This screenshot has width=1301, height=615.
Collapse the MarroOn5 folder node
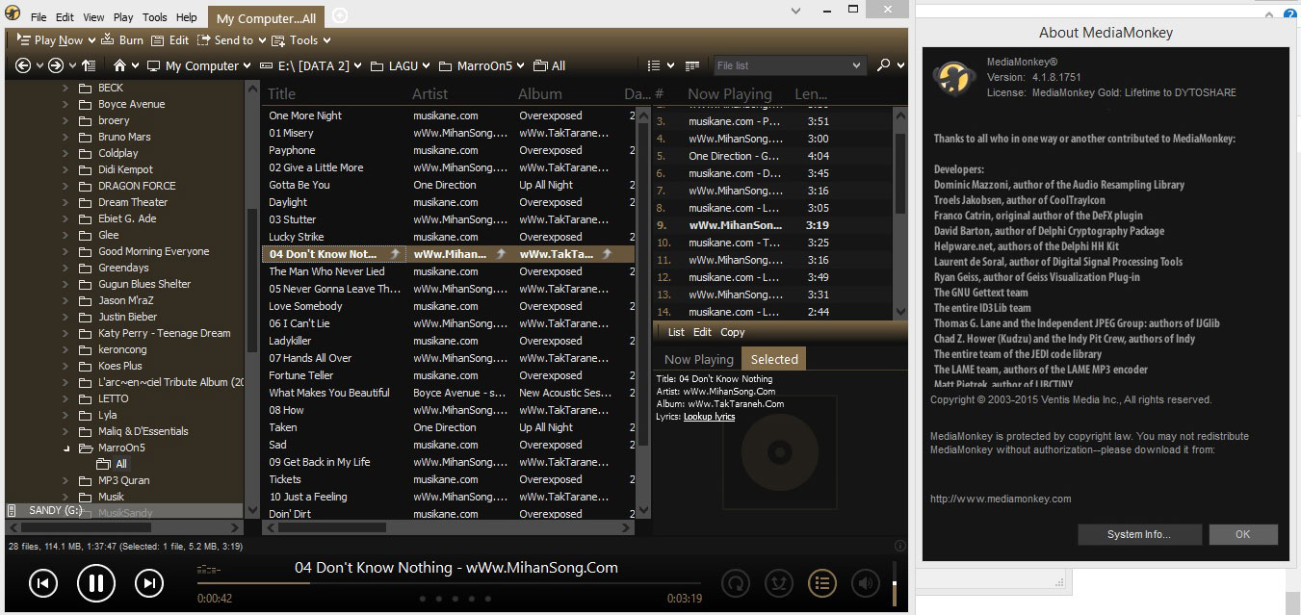coord(66,448)
